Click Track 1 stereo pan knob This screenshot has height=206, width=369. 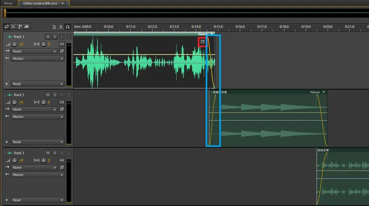pos(43,44)
